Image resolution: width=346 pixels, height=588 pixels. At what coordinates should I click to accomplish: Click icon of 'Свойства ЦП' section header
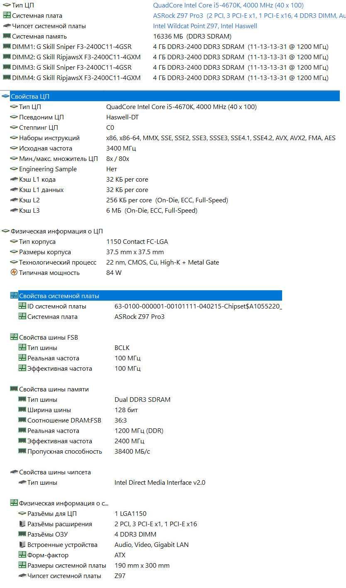point(5,96)
